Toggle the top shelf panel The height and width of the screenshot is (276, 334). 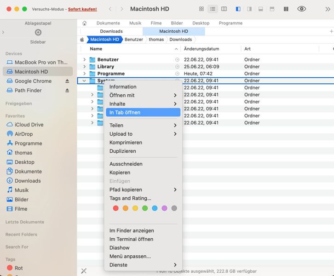pyautogui.click(x=272, y=9)
